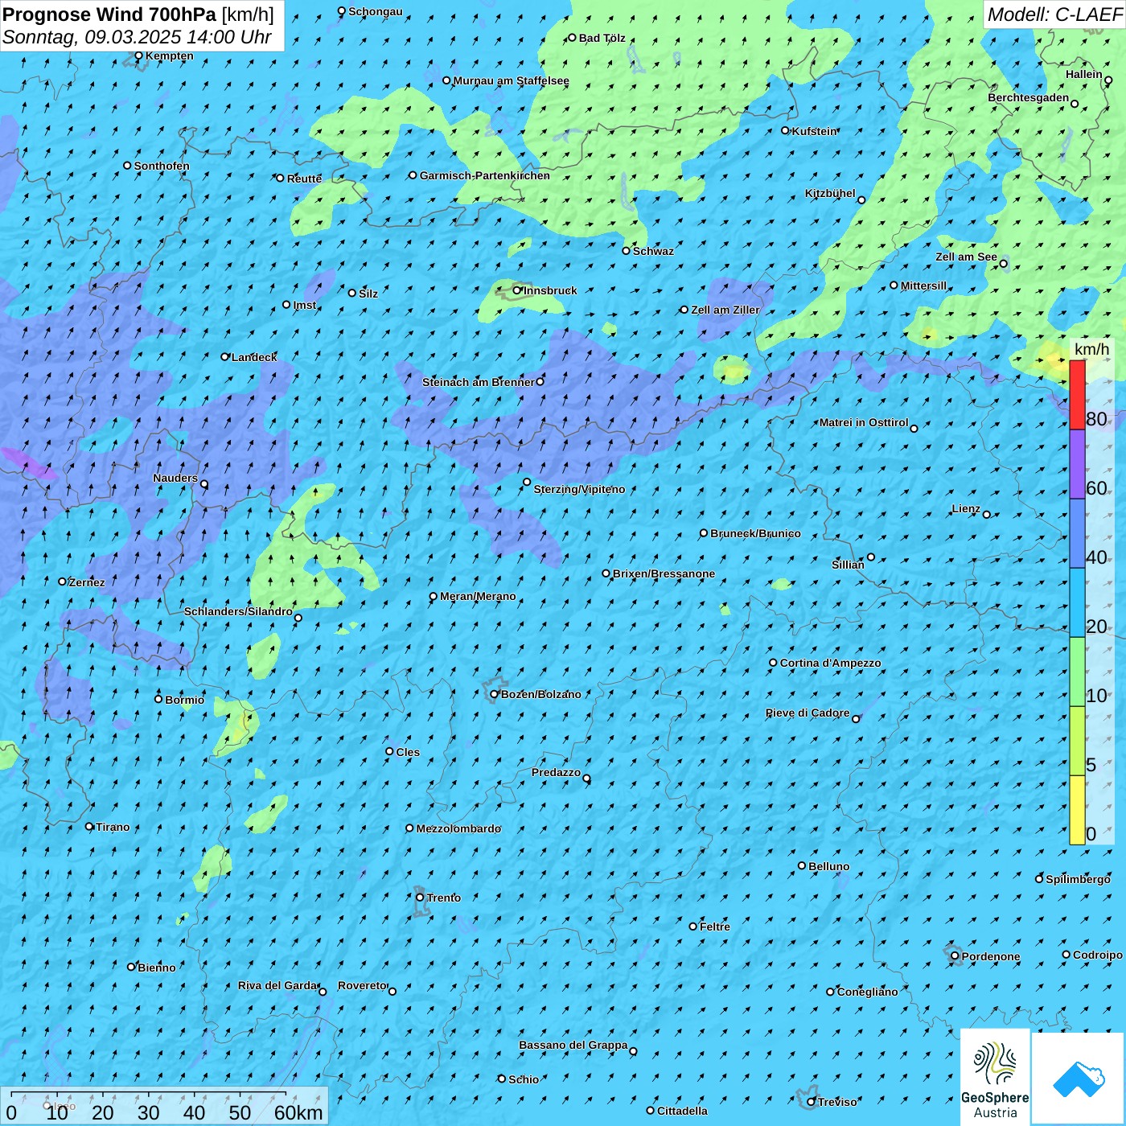Click the Riva del Garda label

277,985
